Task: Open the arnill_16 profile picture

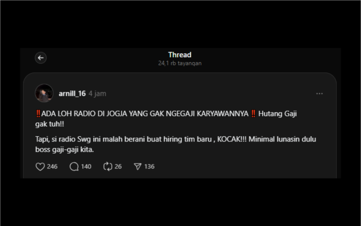Action: [x=44, y=93]
